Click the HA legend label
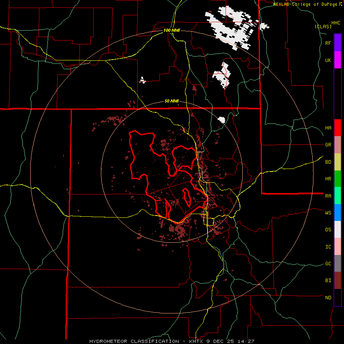This screenshot has width=344, height=344. click(328, 128)
